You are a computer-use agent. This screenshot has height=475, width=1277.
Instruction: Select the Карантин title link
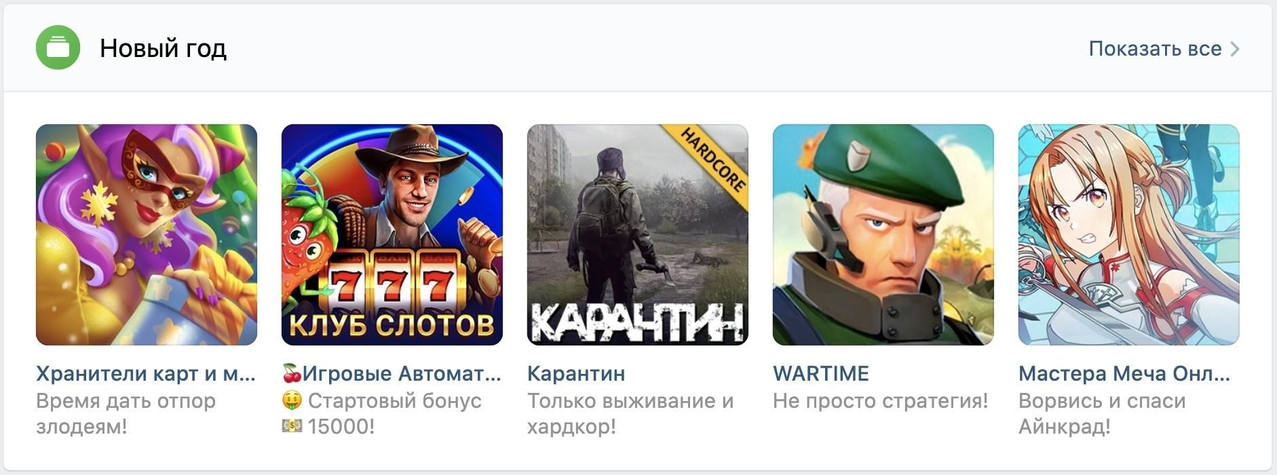click(x=576, y=373)
